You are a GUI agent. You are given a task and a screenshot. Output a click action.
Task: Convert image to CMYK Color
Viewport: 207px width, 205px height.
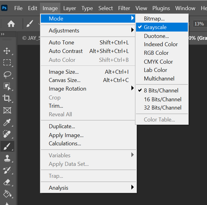162,61
